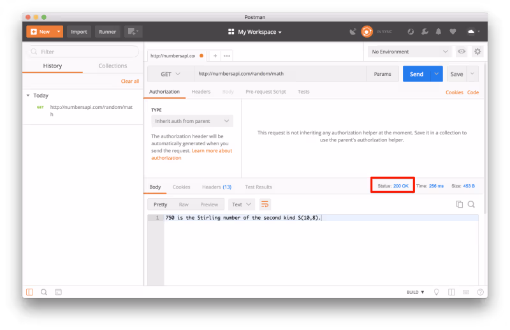Open the tab options ellipsis menu
The height and width of the screenshot is (330, 510).
click(x=227, y=55)
